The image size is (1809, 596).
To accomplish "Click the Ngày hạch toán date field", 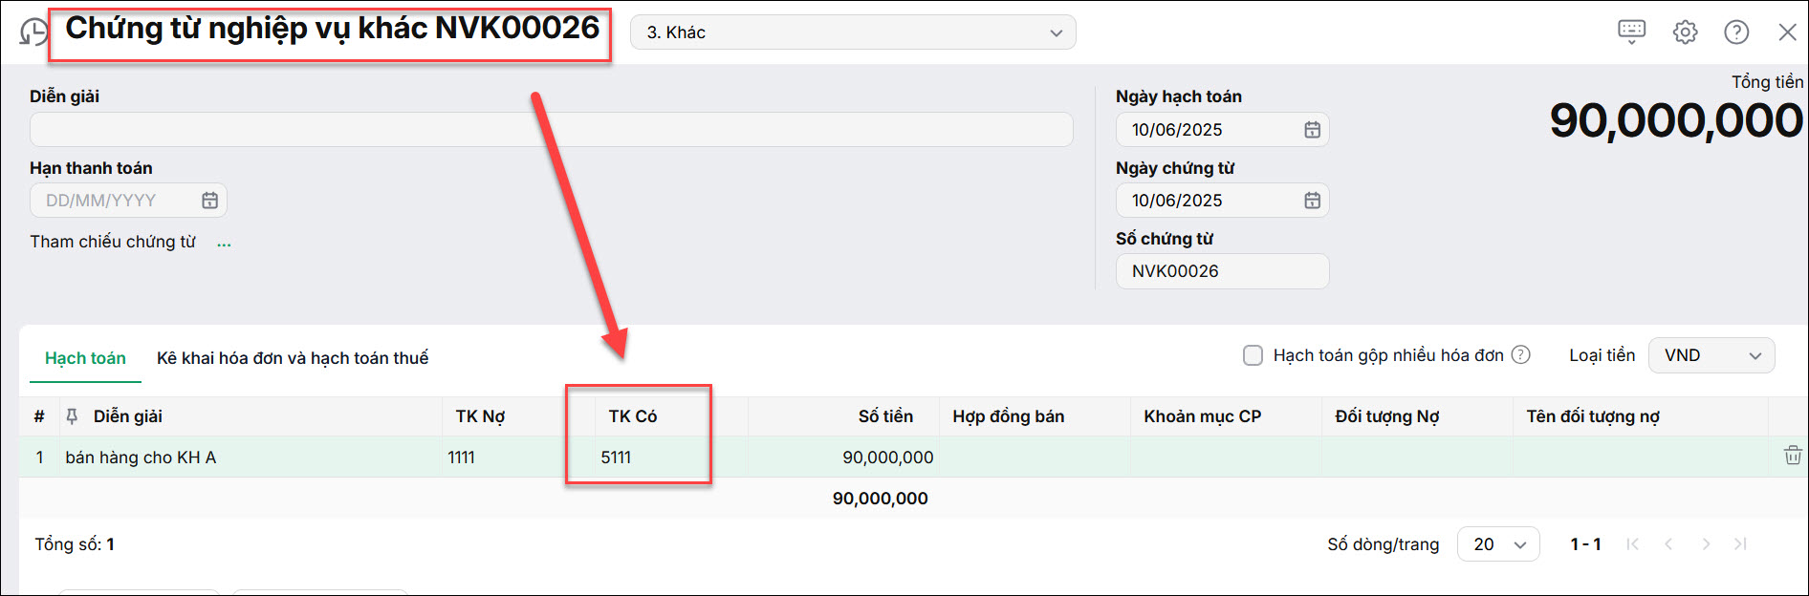I will 1222,130.
